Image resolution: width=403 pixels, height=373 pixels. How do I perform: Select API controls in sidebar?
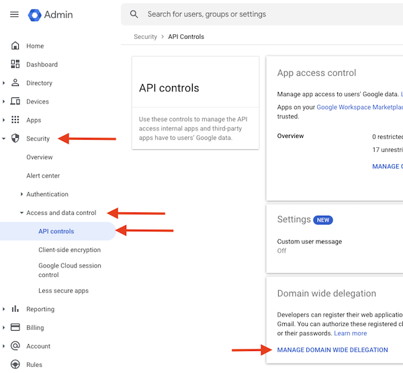coord(56,231)
